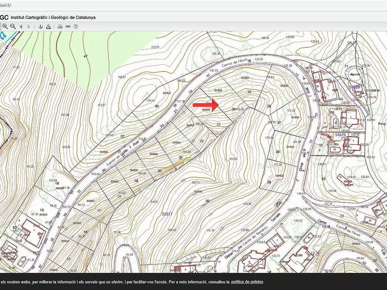Click plot number 01 label
This screenshot has width=387, height=290.
[x=157, y=106]
